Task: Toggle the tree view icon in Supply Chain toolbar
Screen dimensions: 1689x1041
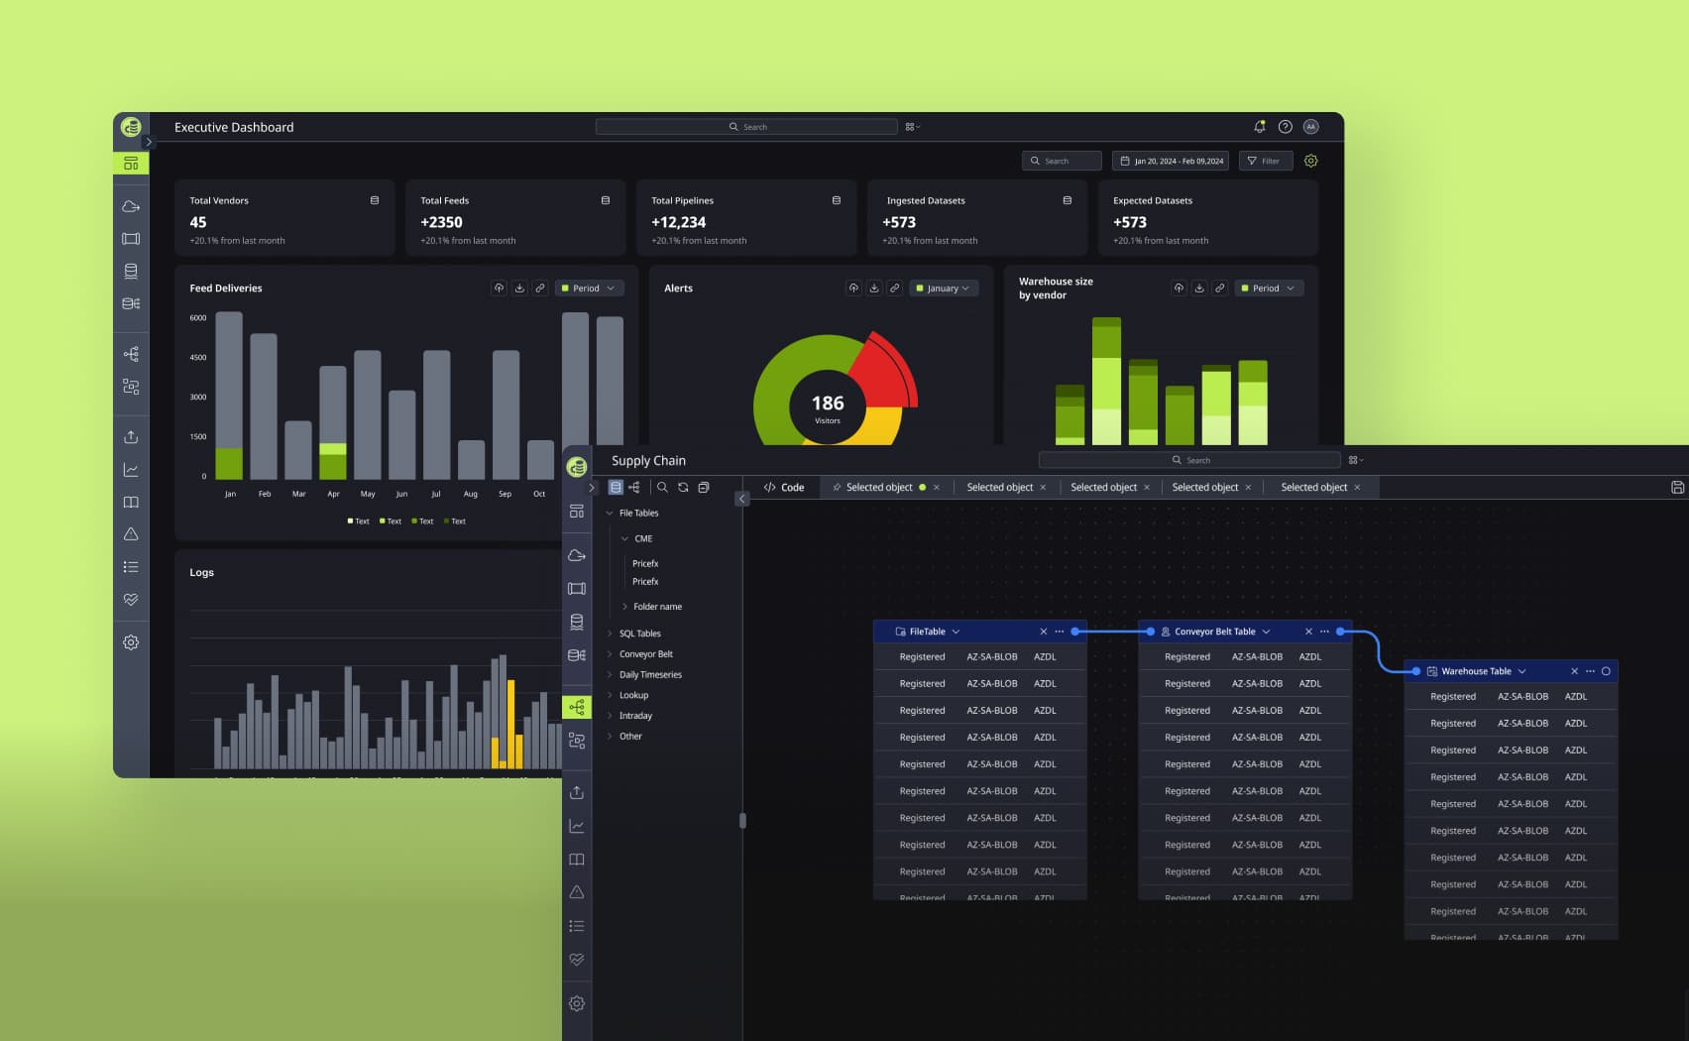Action: coord(634,488)
